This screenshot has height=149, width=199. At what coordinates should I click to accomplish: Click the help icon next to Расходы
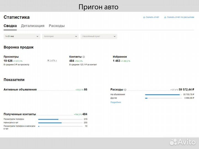click(125, 90)
